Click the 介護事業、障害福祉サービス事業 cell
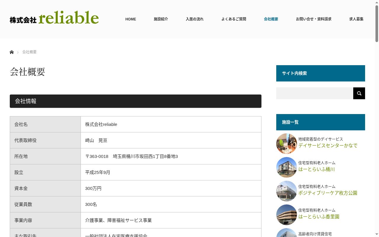The width and height of the screenshot is (379, 237). 171,220
